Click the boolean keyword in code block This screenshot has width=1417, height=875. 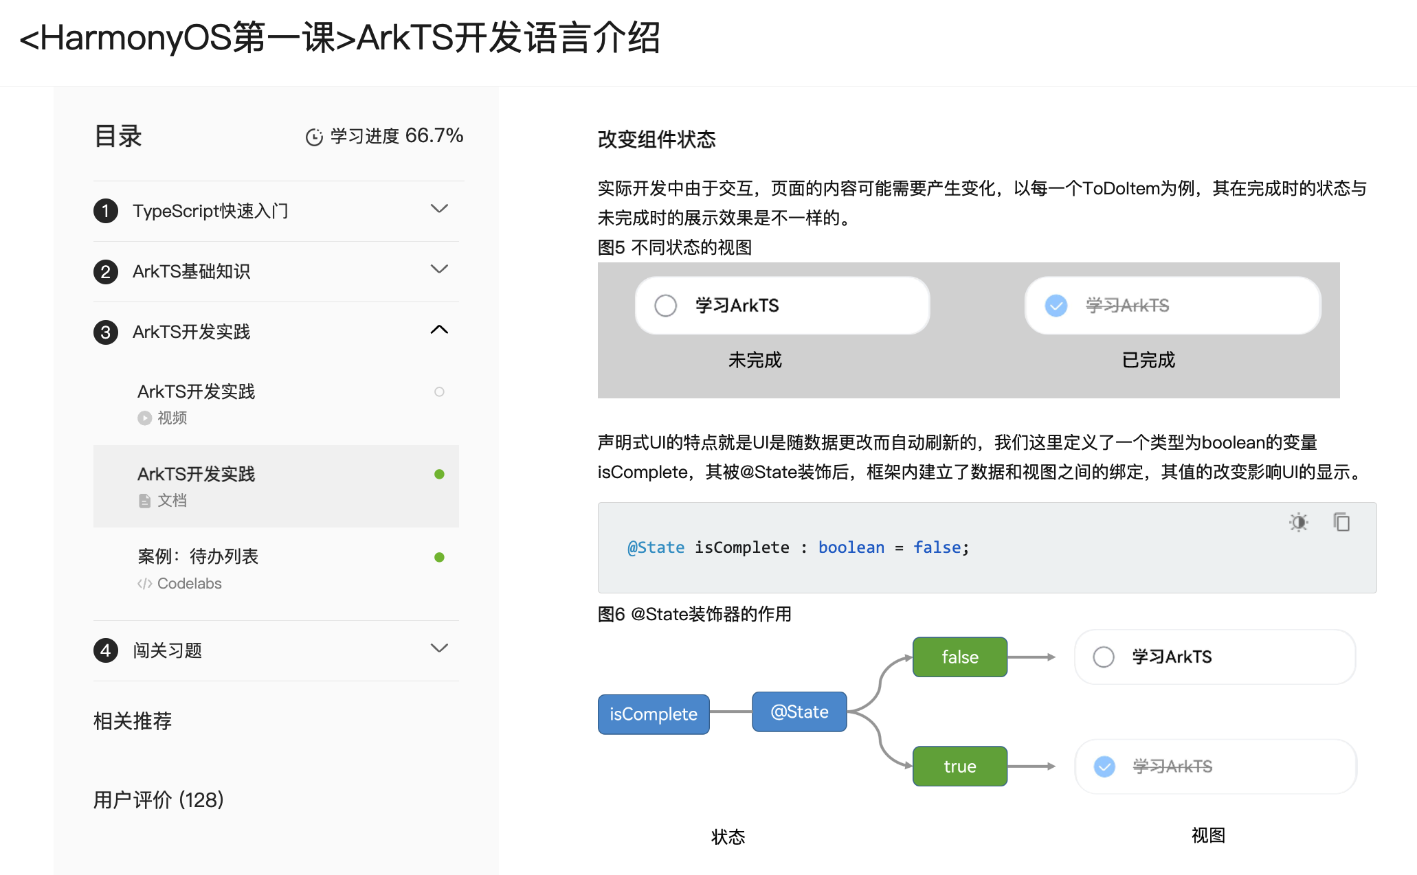click(x=851, y=547)
